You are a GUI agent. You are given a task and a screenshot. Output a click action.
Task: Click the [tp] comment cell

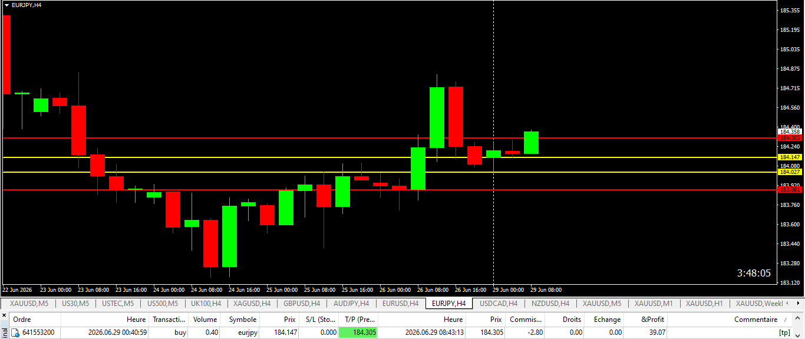tap(784, 333)
